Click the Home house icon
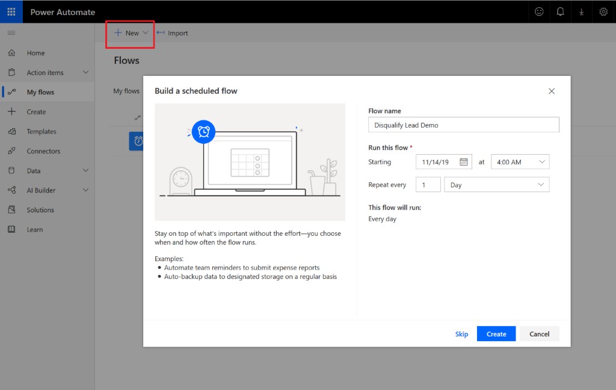The width and height of the screenshot is (616, 390). pyautogui.click(x=12, y=53)
